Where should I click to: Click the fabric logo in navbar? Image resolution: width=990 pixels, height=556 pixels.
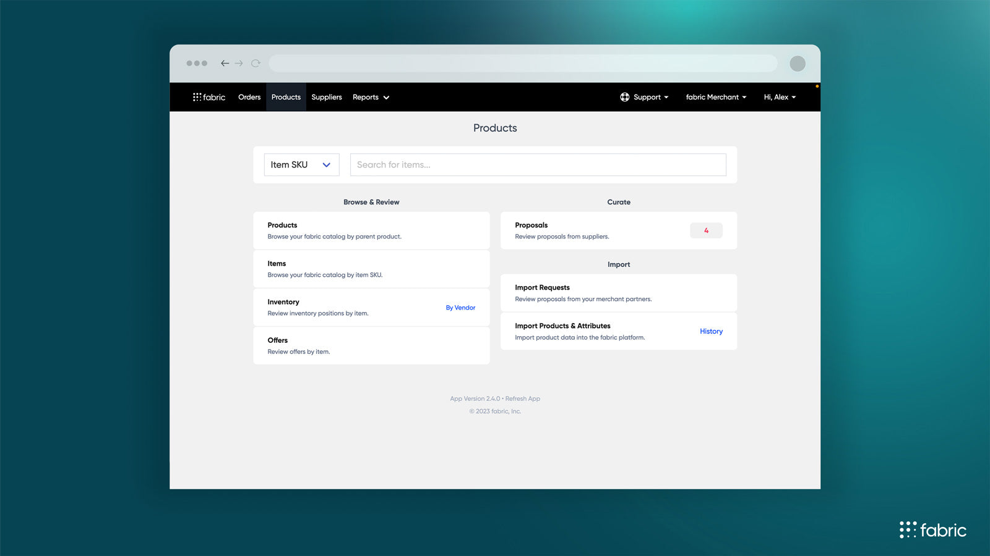[209, 97]
